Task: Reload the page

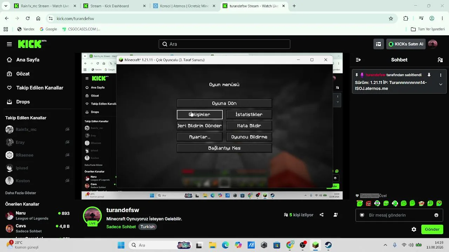Action: pyautogui.click(x=27, y=19)
